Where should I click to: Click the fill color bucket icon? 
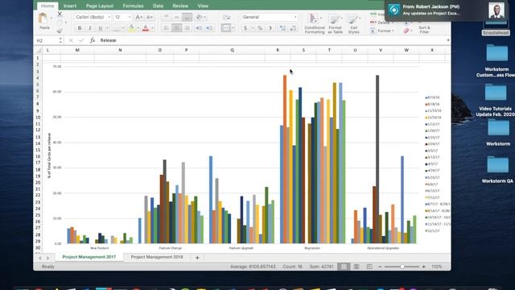131,28
